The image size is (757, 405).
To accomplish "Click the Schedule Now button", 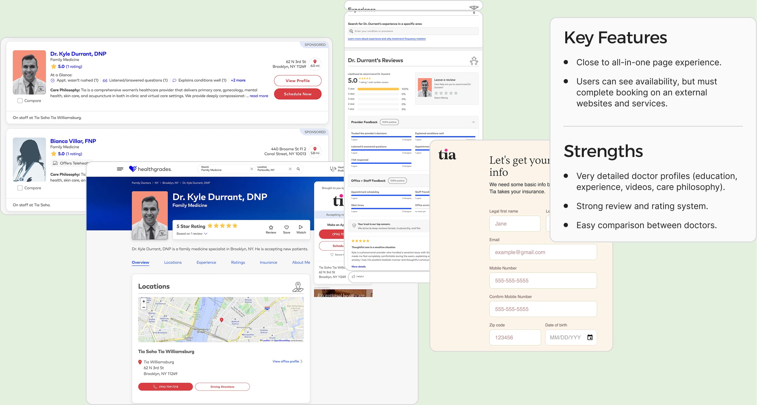I will pyautogui.click(x=297, y=94).
